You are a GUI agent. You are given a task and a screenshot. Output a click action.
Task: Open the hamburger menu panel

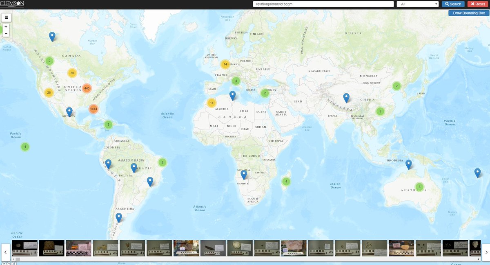click(x=6, y=18)
